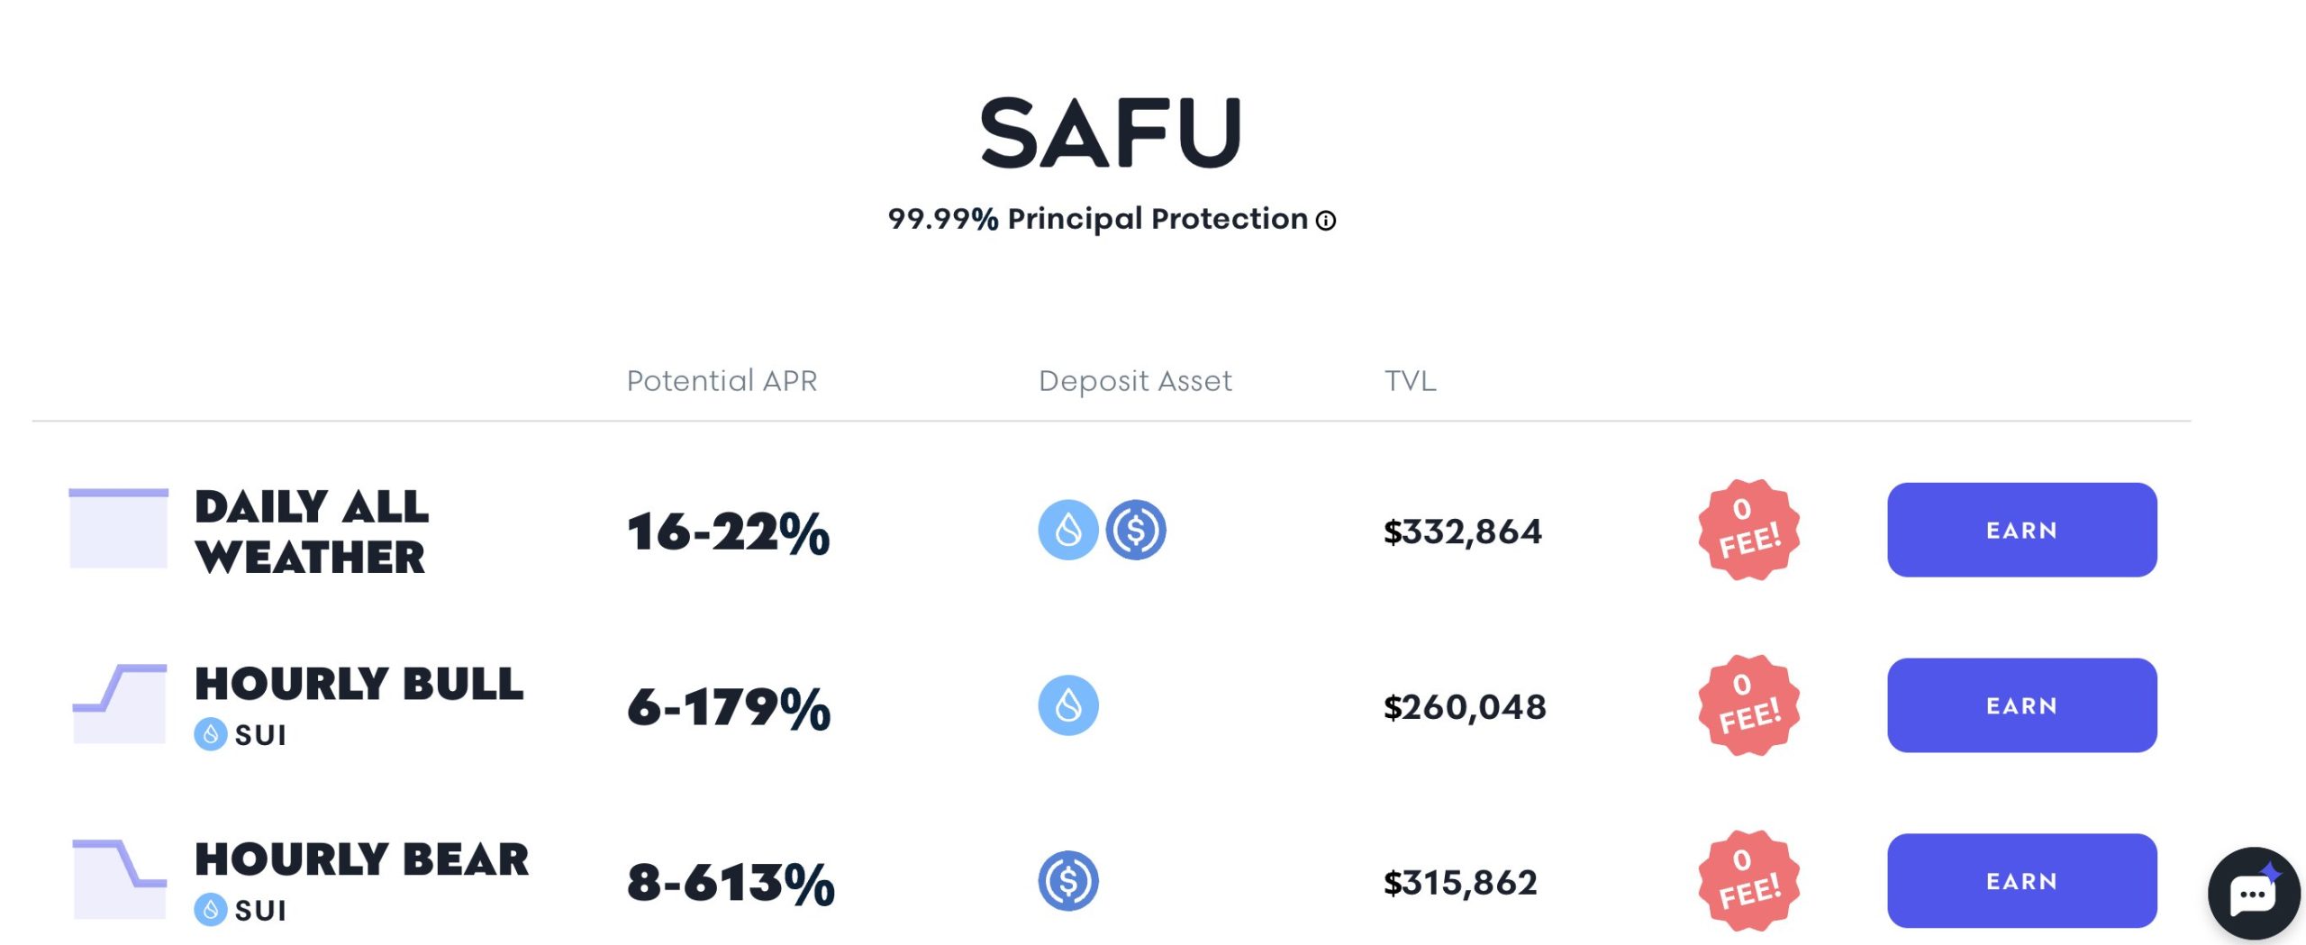Screen dimensions: 2306x945
Task: Click the Hourly Bull rising payoff icon
Action: (119, 704)
